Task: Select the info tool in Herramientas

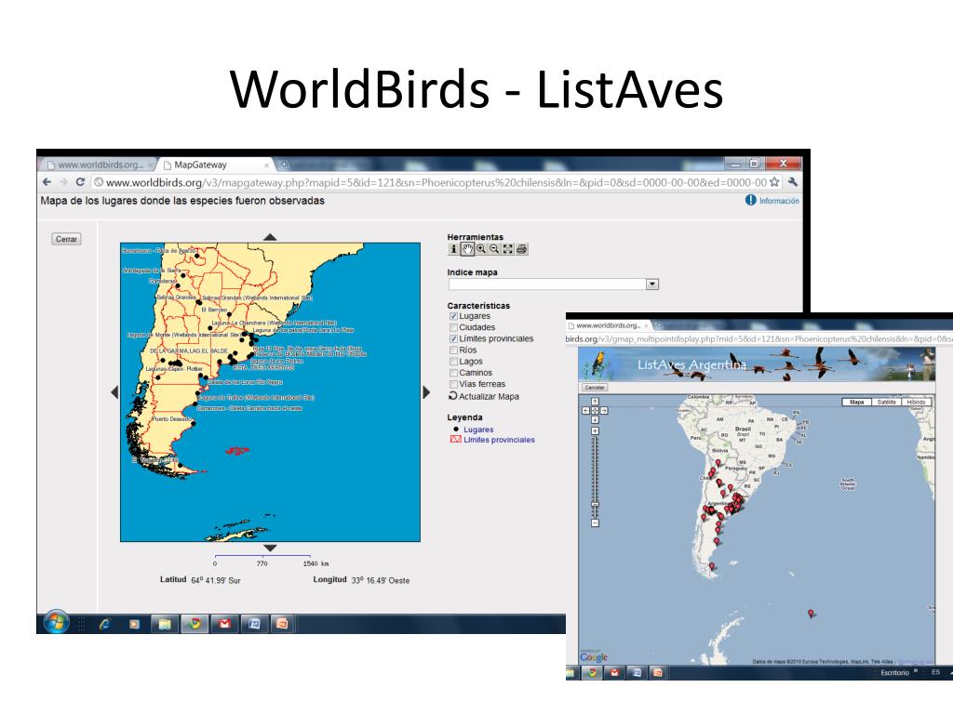Action: (x=453, y=249)
